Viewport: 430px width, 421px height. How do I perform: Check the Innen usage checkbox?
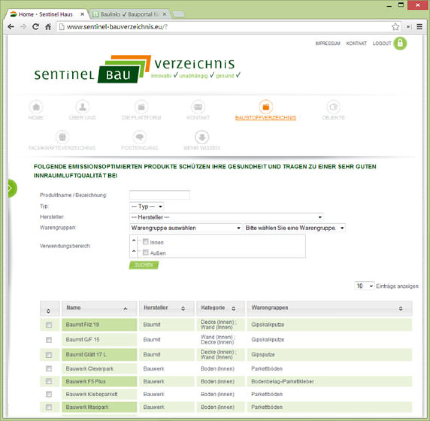click(145, 242)
